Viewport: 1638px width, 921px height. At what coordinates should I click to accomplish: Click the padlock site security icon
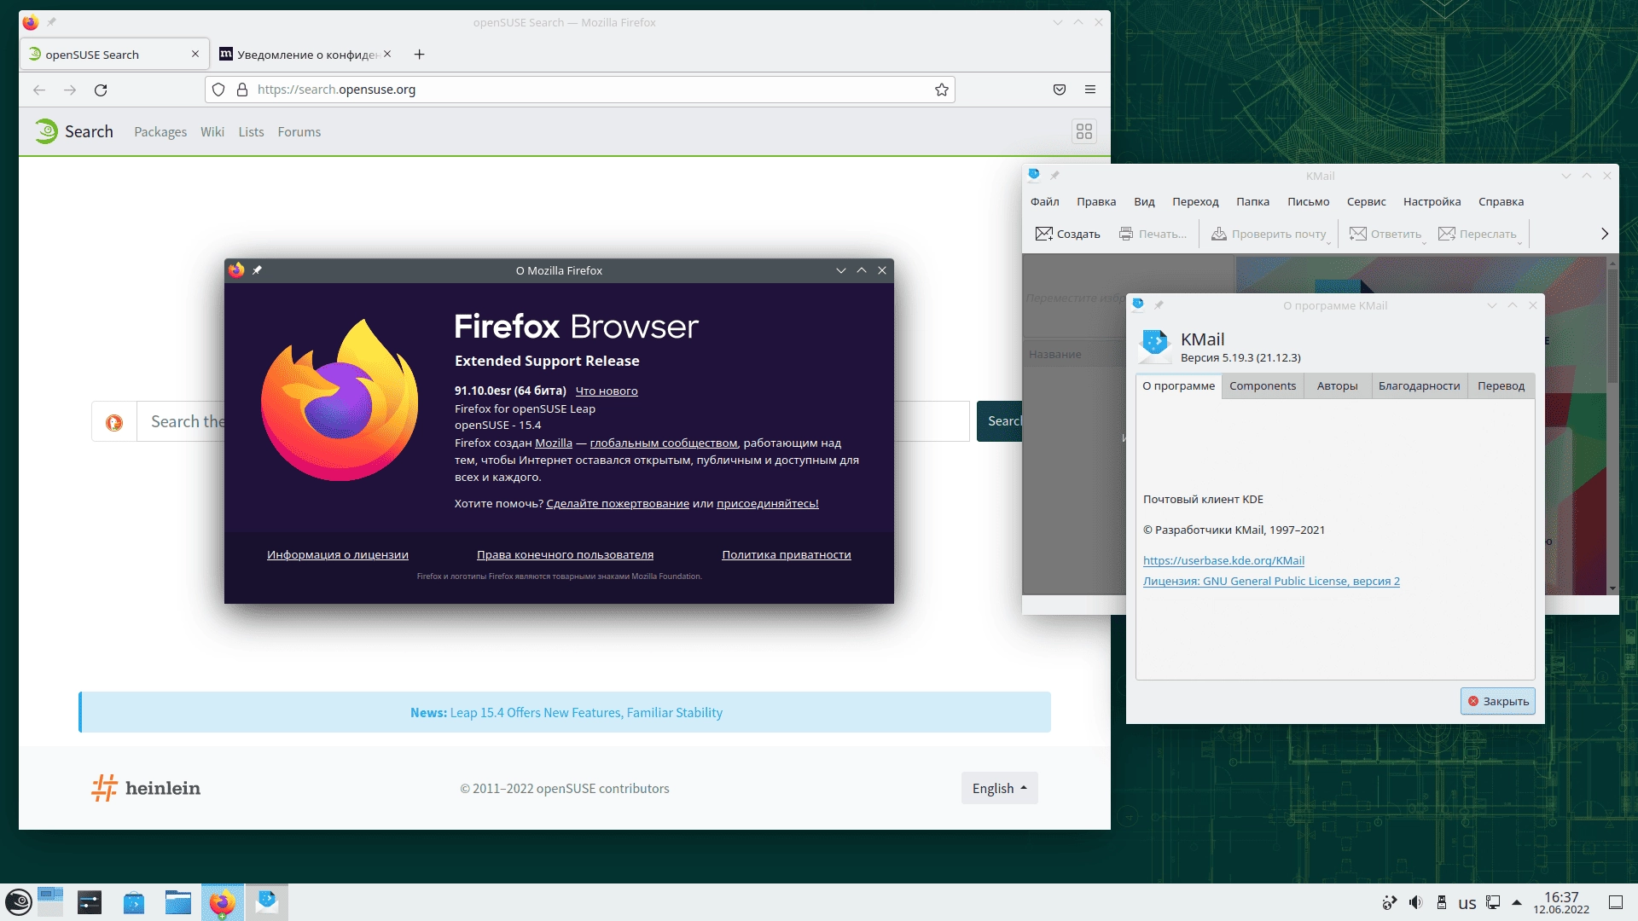point(242,90)
